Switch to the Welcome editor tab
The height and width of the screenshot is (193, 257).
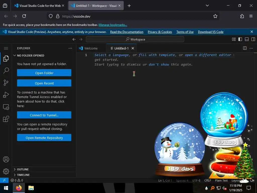click(x=91, y=48)
